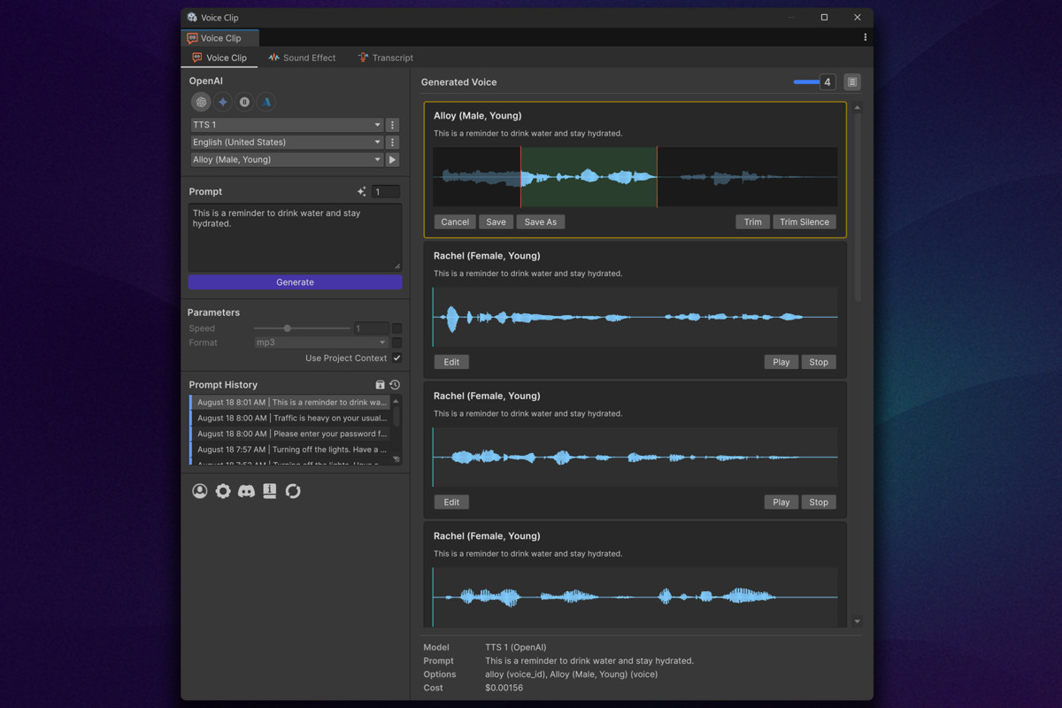Screen dimensions: 1062x708
Task: Open the TTS 1 model dropdown
Action: pyautogui.click(x=287, y=125)
